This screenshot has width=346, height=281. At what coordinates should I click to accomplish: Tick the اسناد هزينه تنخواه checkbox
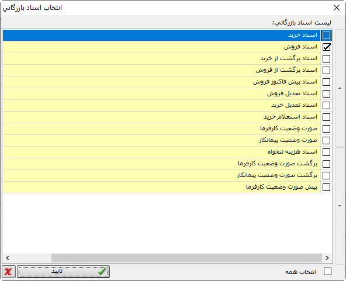(x=326, y=152)
